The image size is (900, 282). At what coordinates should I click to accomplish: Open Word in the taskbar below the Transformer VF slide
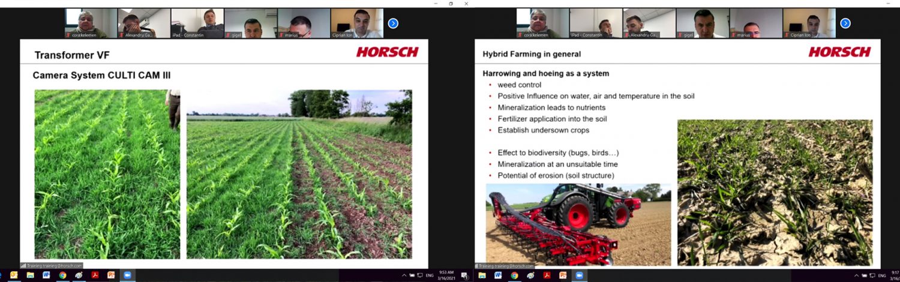coord(46,275)
